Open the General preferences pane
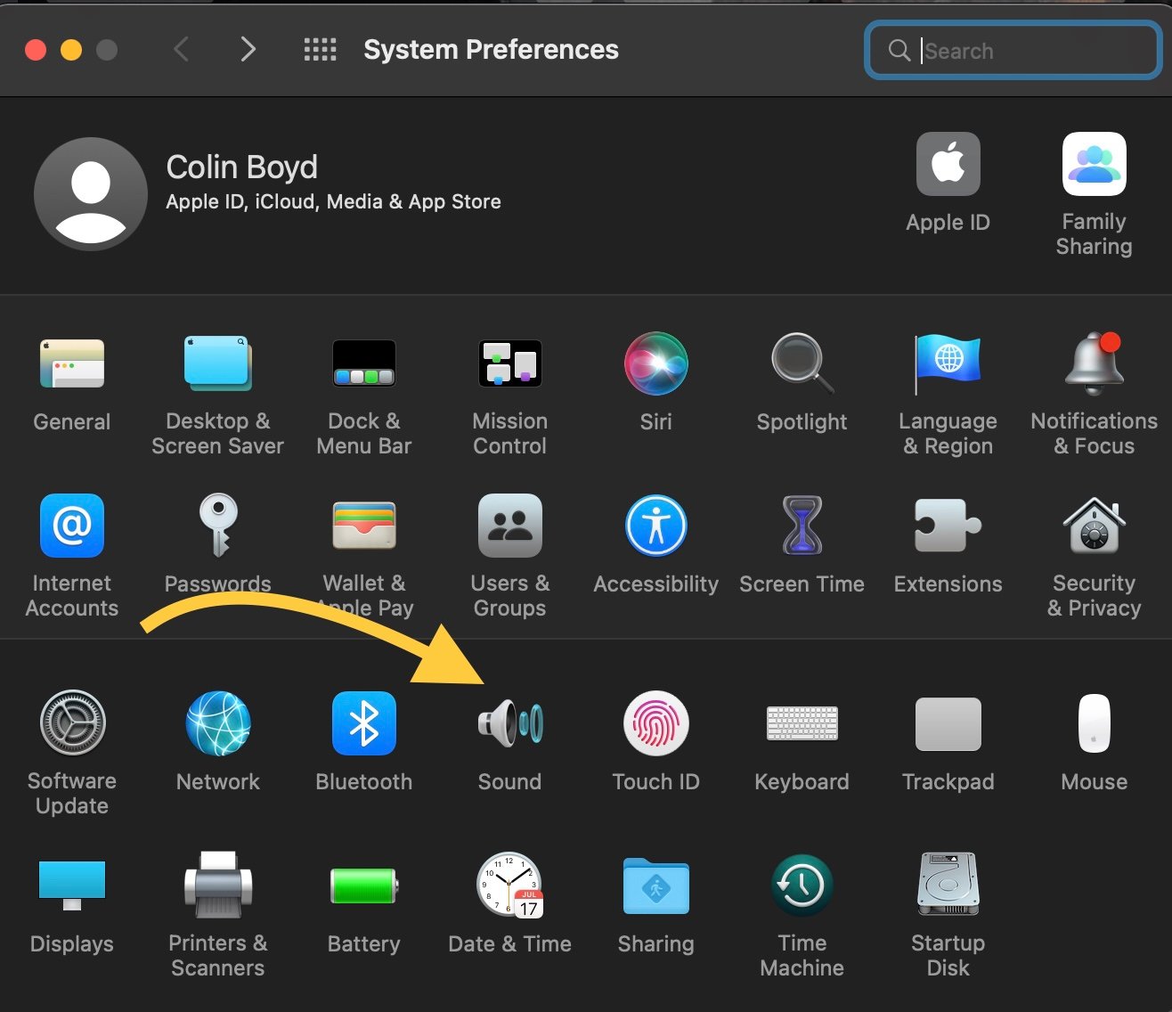Viewport: 1172px width, 1012px height. click(x=72, y=363)
